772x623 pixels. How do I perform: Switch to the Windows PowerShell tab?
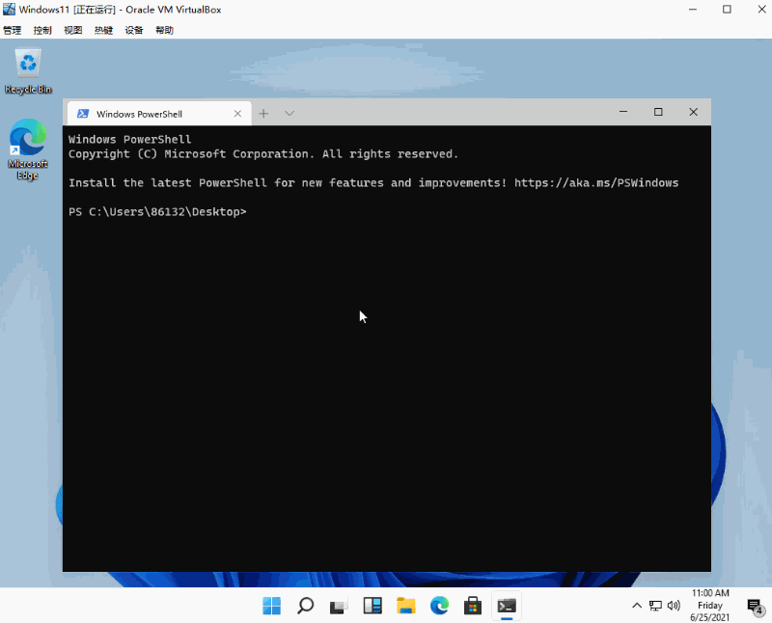(152, 114)
